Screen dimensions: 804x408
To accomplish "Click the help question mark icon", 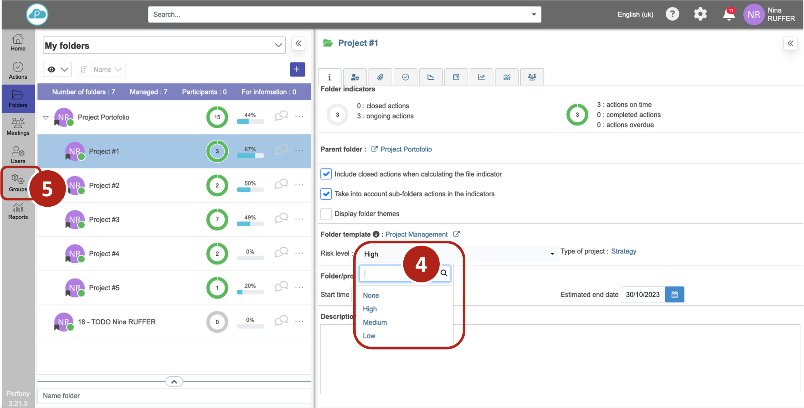I will coord(672,14).
